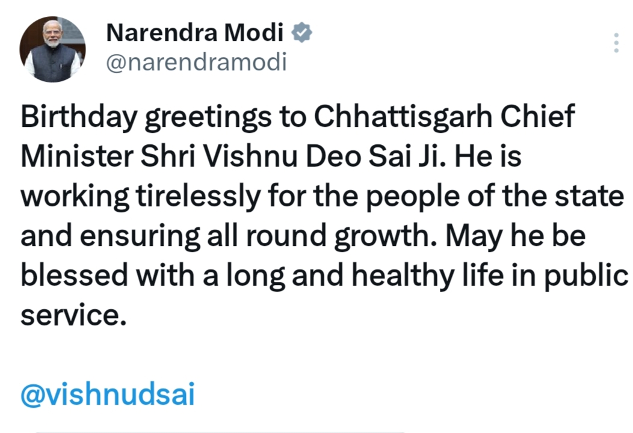
Task: Click the Narendra Modi display name
Action: click(194, 34)
